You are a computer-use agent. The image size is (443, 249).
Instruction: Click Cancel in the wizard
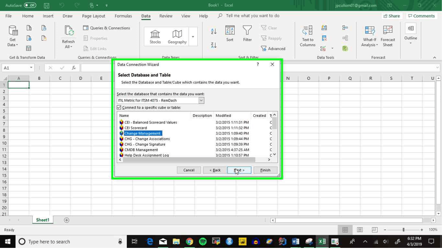point(189,170)
